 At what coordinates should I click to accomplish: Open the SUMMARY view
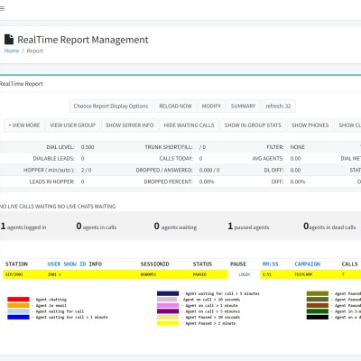243,106
